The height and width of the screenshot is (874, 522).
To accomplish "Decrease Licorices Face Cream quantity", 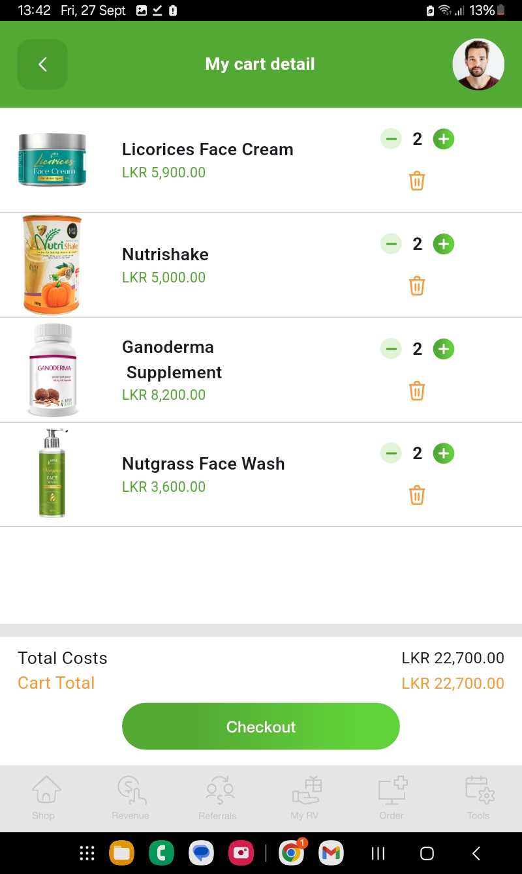I will pos(391,139).
